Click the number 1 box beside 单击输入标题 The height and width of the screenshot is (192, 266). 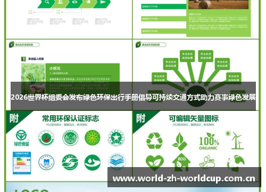23,59
